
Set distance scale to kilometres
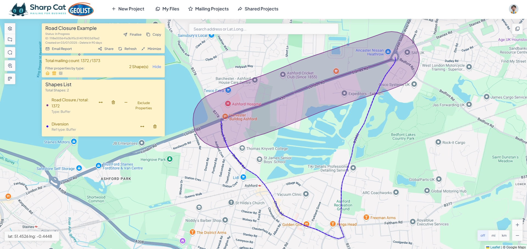pos(504,236)
